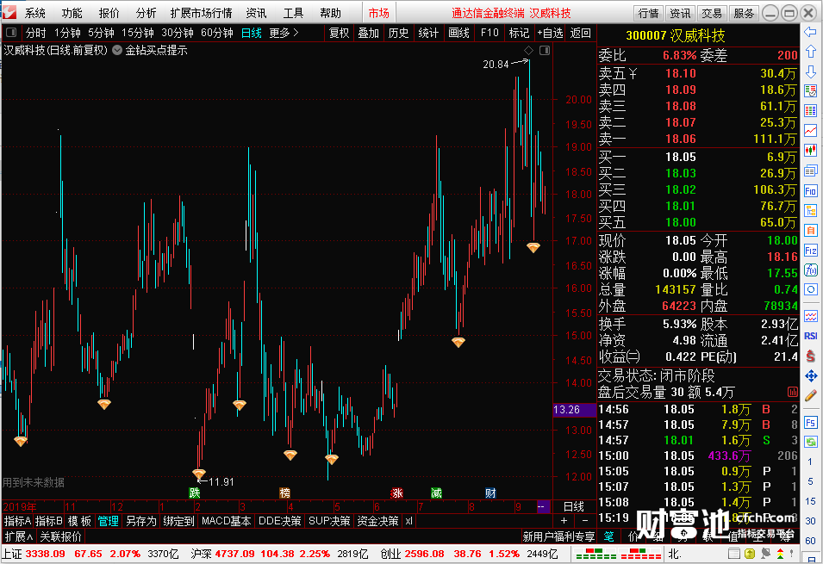The height and width of the screenshot is (564, 823).
Task: Open the 功能 menu
Action: click(x=72, y=13)
